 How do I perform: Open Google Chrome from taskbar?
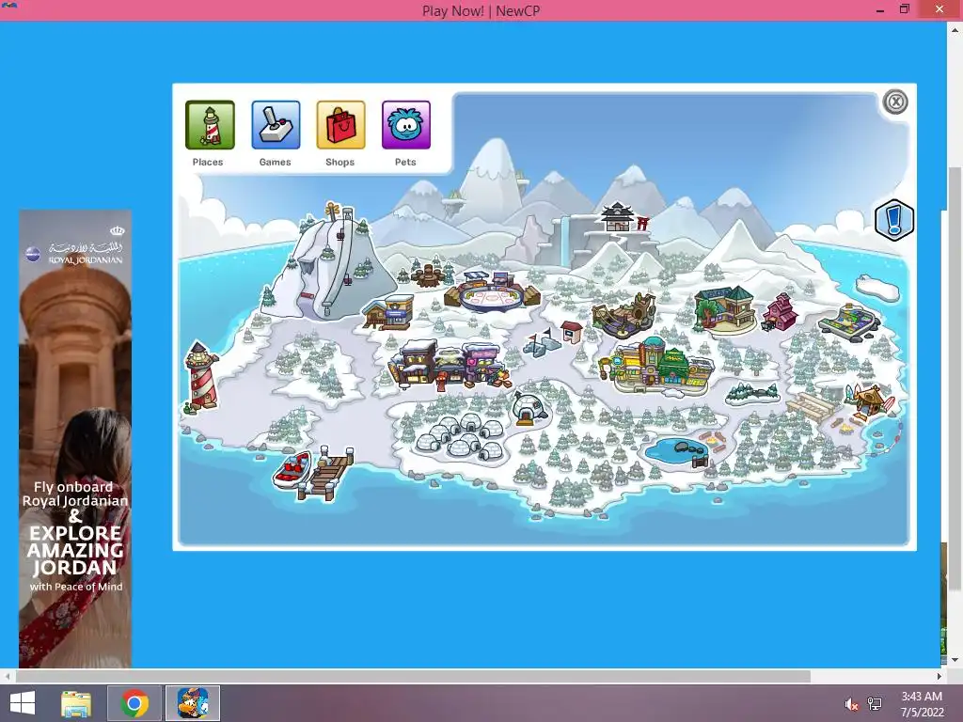[x=134, y=703]
